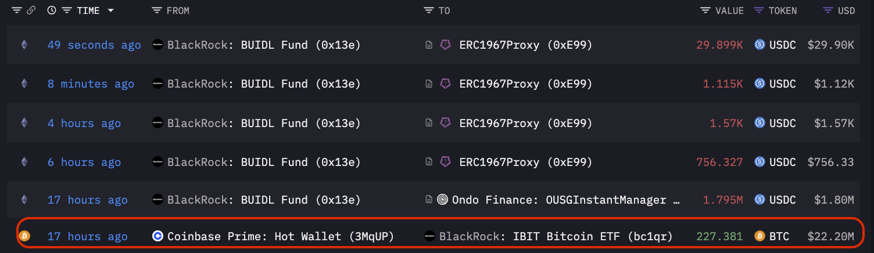The image size is (874, 253).
Task: Open the leftmost chain filter icon
Action: click(x=16, y=10)
